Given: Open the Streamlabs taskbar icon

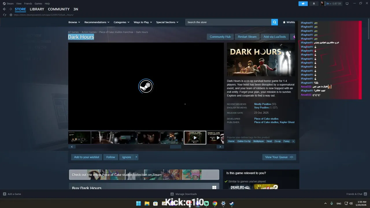Looking at the screenshot, I should click(x=206, y=203).
